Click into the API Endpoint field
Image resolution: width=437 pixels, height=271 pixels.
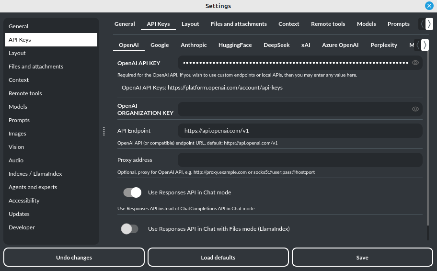tap(299, 131)
